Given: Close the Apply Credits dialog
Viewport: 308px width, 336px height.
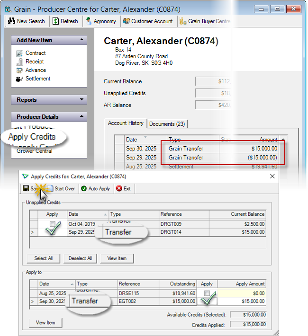Looking at the screenshot, I should pyautogui.click(x=272, y=176).
